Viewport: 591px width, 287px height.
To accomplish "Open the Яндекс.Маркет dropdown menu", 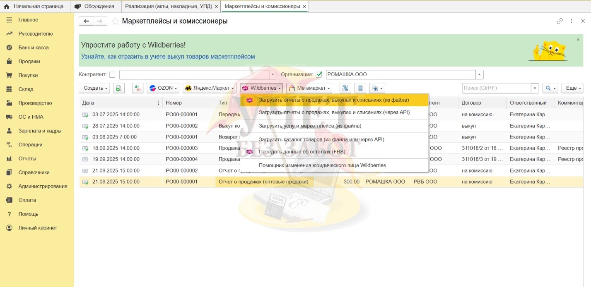I will coord(210,88).
